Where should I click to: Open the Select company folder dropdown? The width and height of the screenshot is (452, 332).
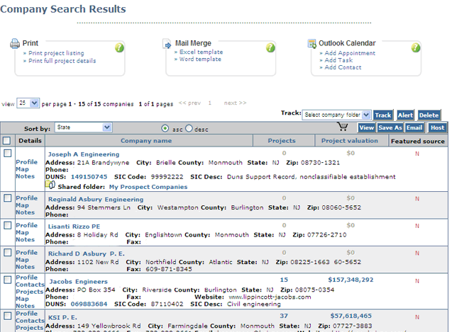(x=336, y=115)
